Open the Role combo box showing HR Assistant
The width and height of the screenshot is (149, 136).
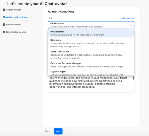(91, 25)
